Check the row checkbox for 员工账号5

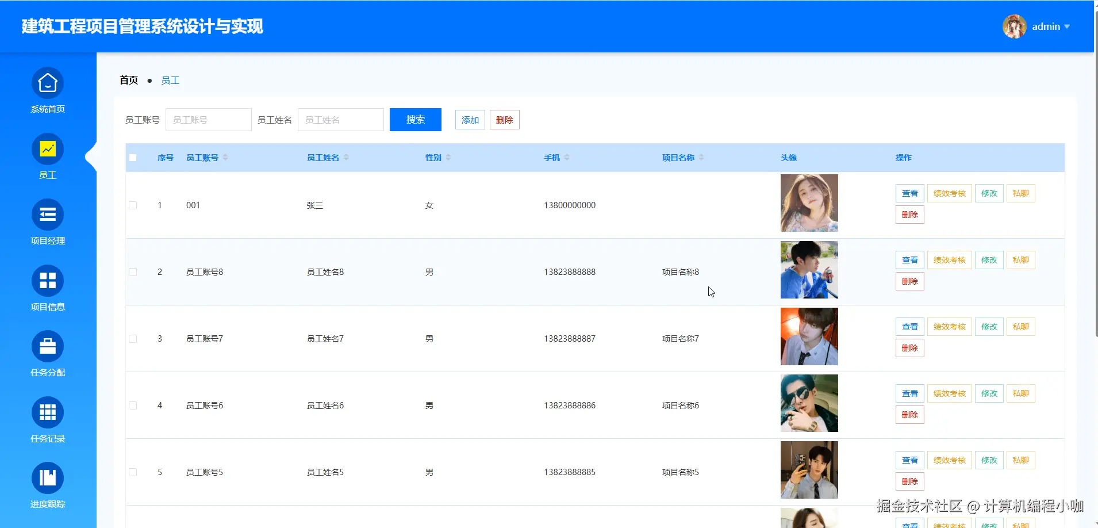(x=133, y=472)
